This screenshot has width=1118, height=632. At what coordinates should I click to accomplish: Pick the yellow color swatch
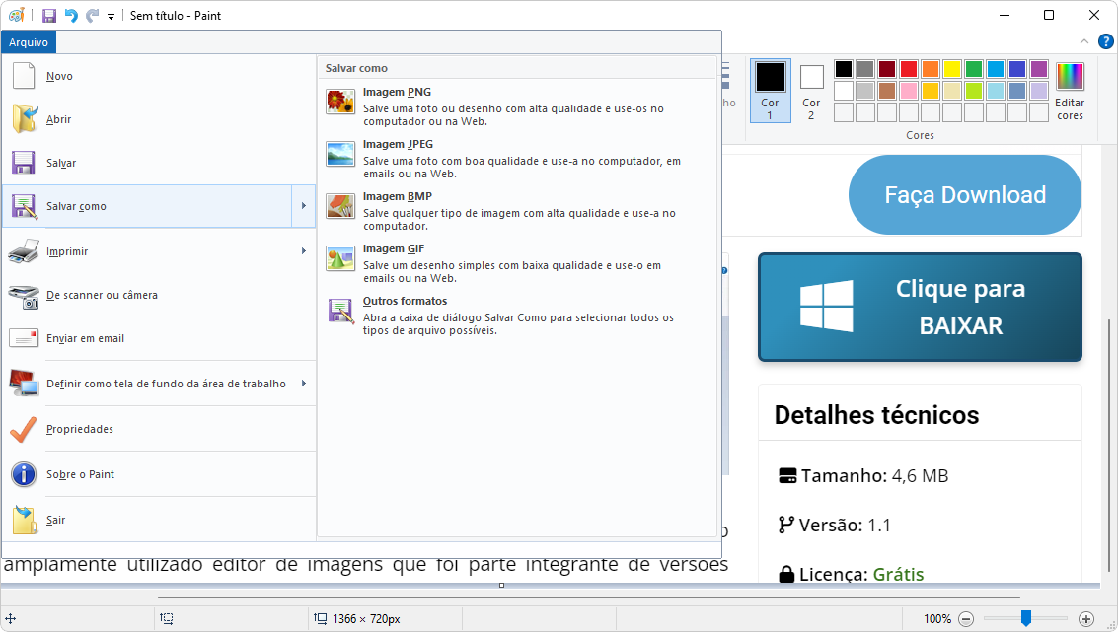point(952,69)
